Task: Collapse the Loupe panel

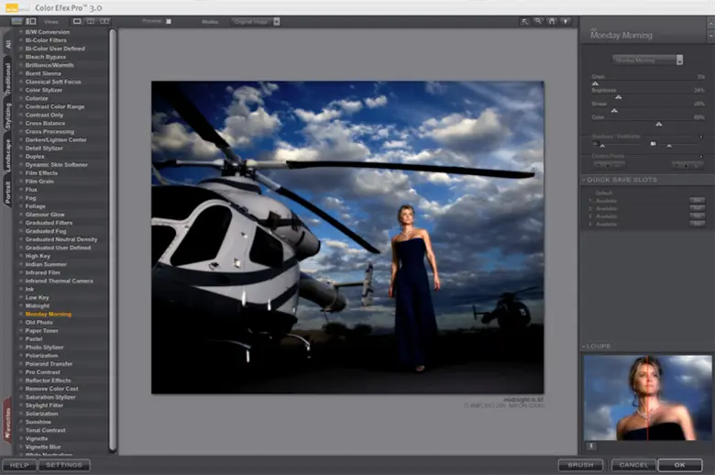Action: (x=584, y=347)
